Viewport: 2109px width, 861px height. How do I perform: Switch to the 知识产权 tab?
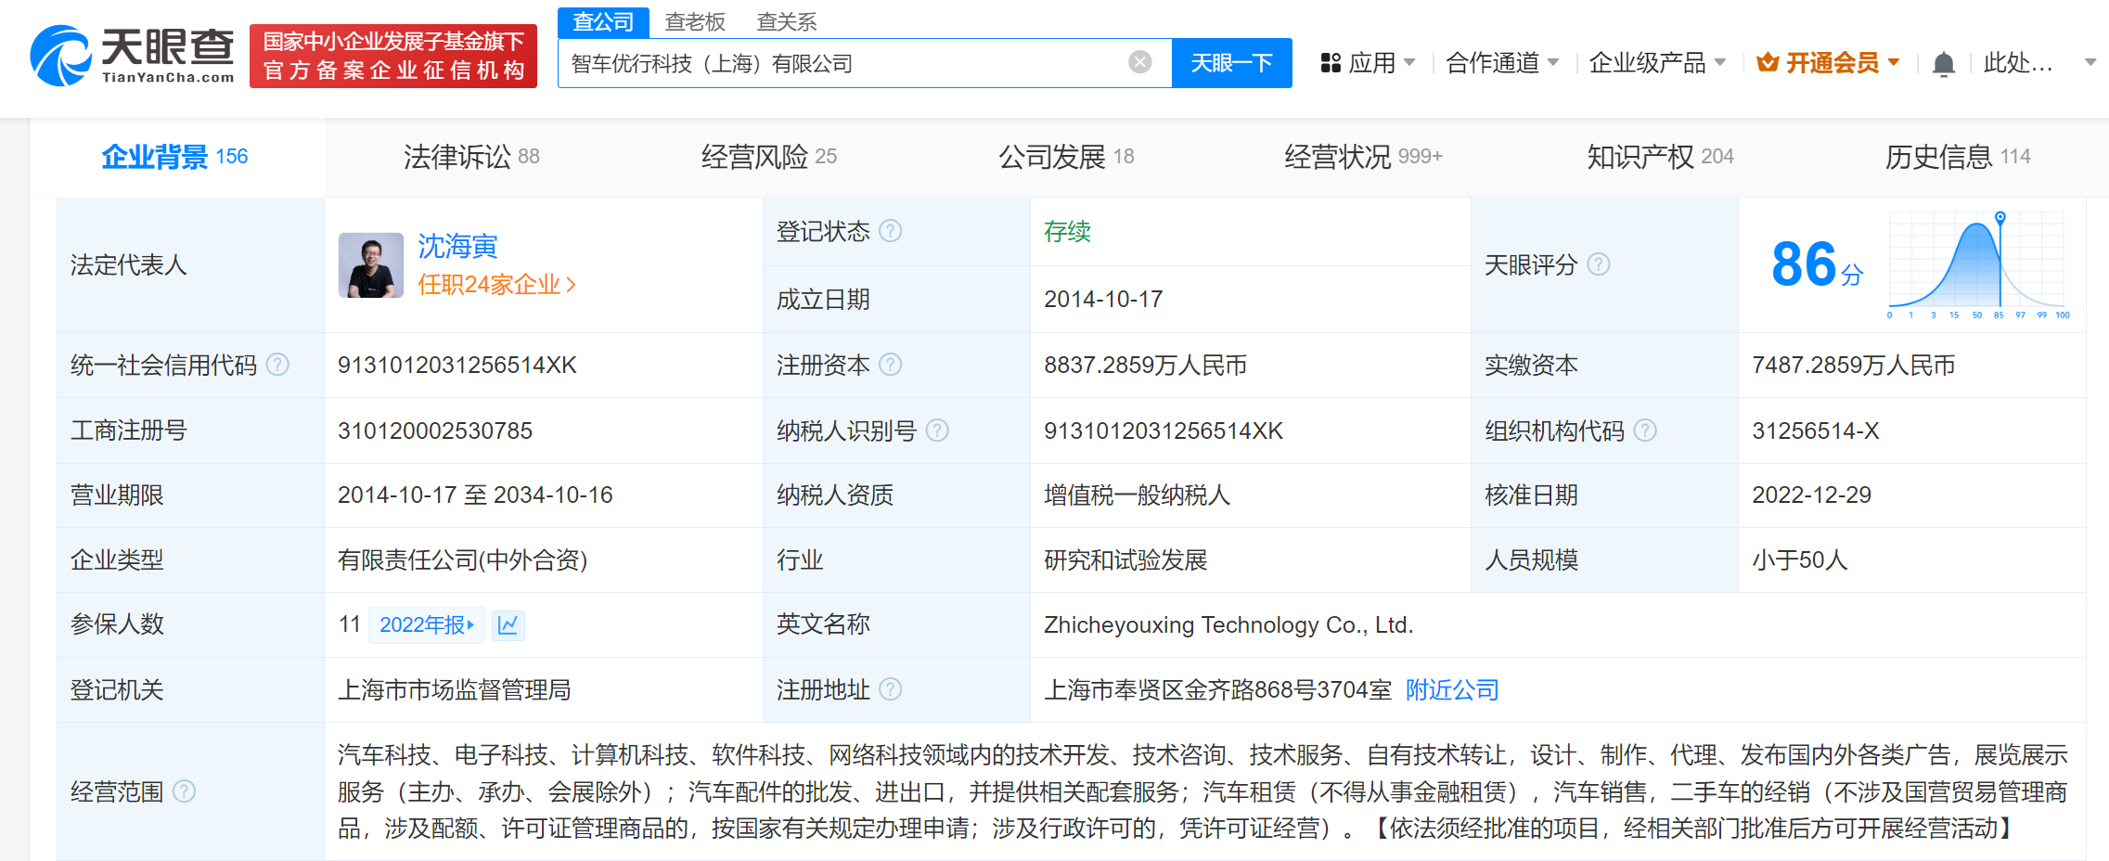(x=1659, y=157)
